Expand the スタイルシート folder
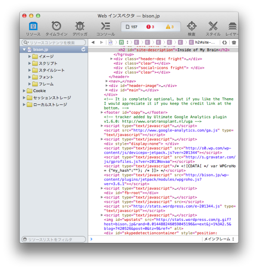258x270 pixels. point(29,70)
